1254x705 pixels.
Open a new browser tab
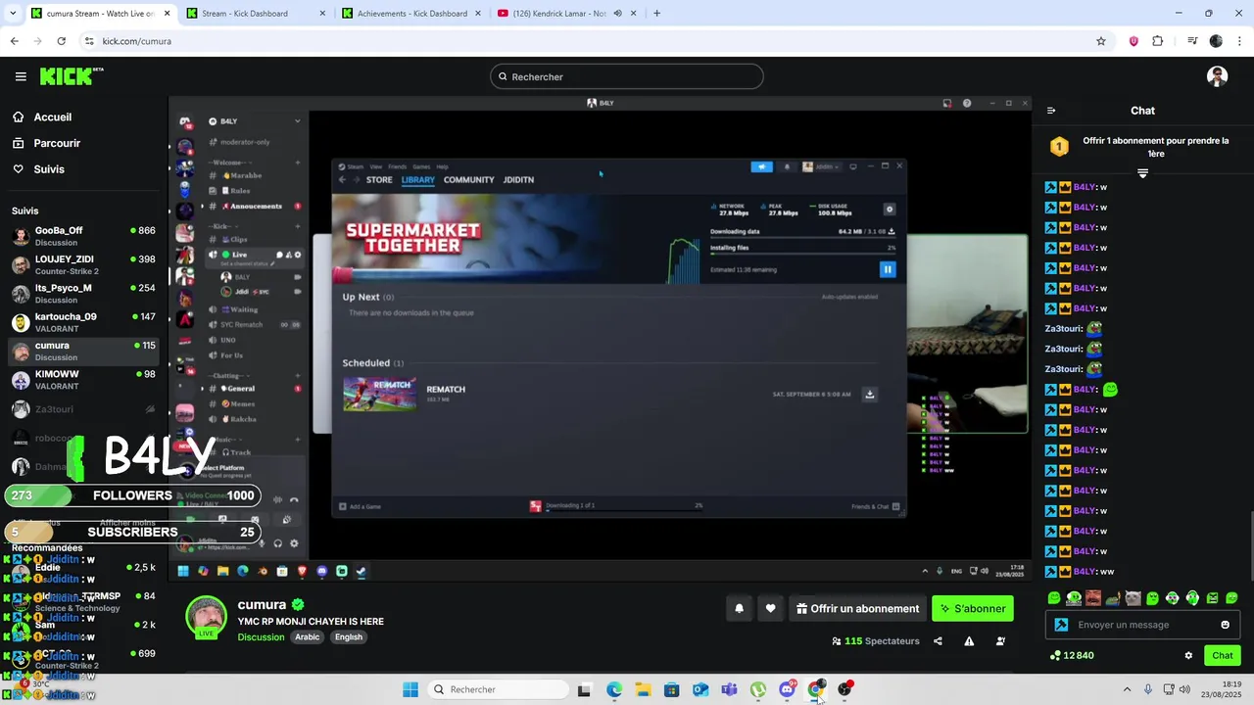tap(656, 14)
